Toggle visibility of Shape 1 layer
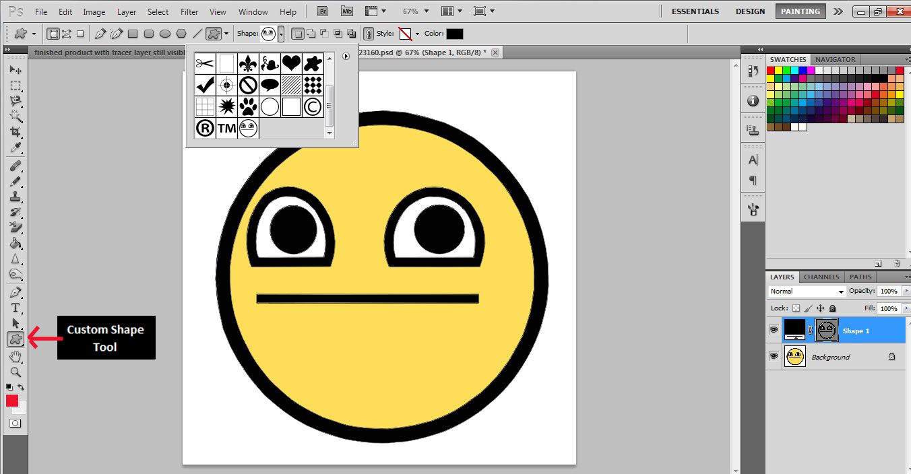The width and height of the screenshot is (911, 474). pos(774,330)
